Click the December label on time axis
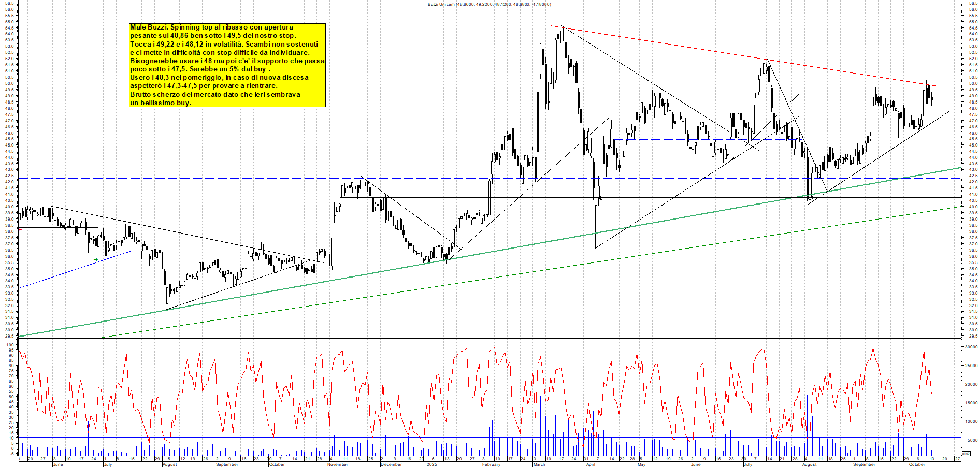 click(x=391, y=464)
